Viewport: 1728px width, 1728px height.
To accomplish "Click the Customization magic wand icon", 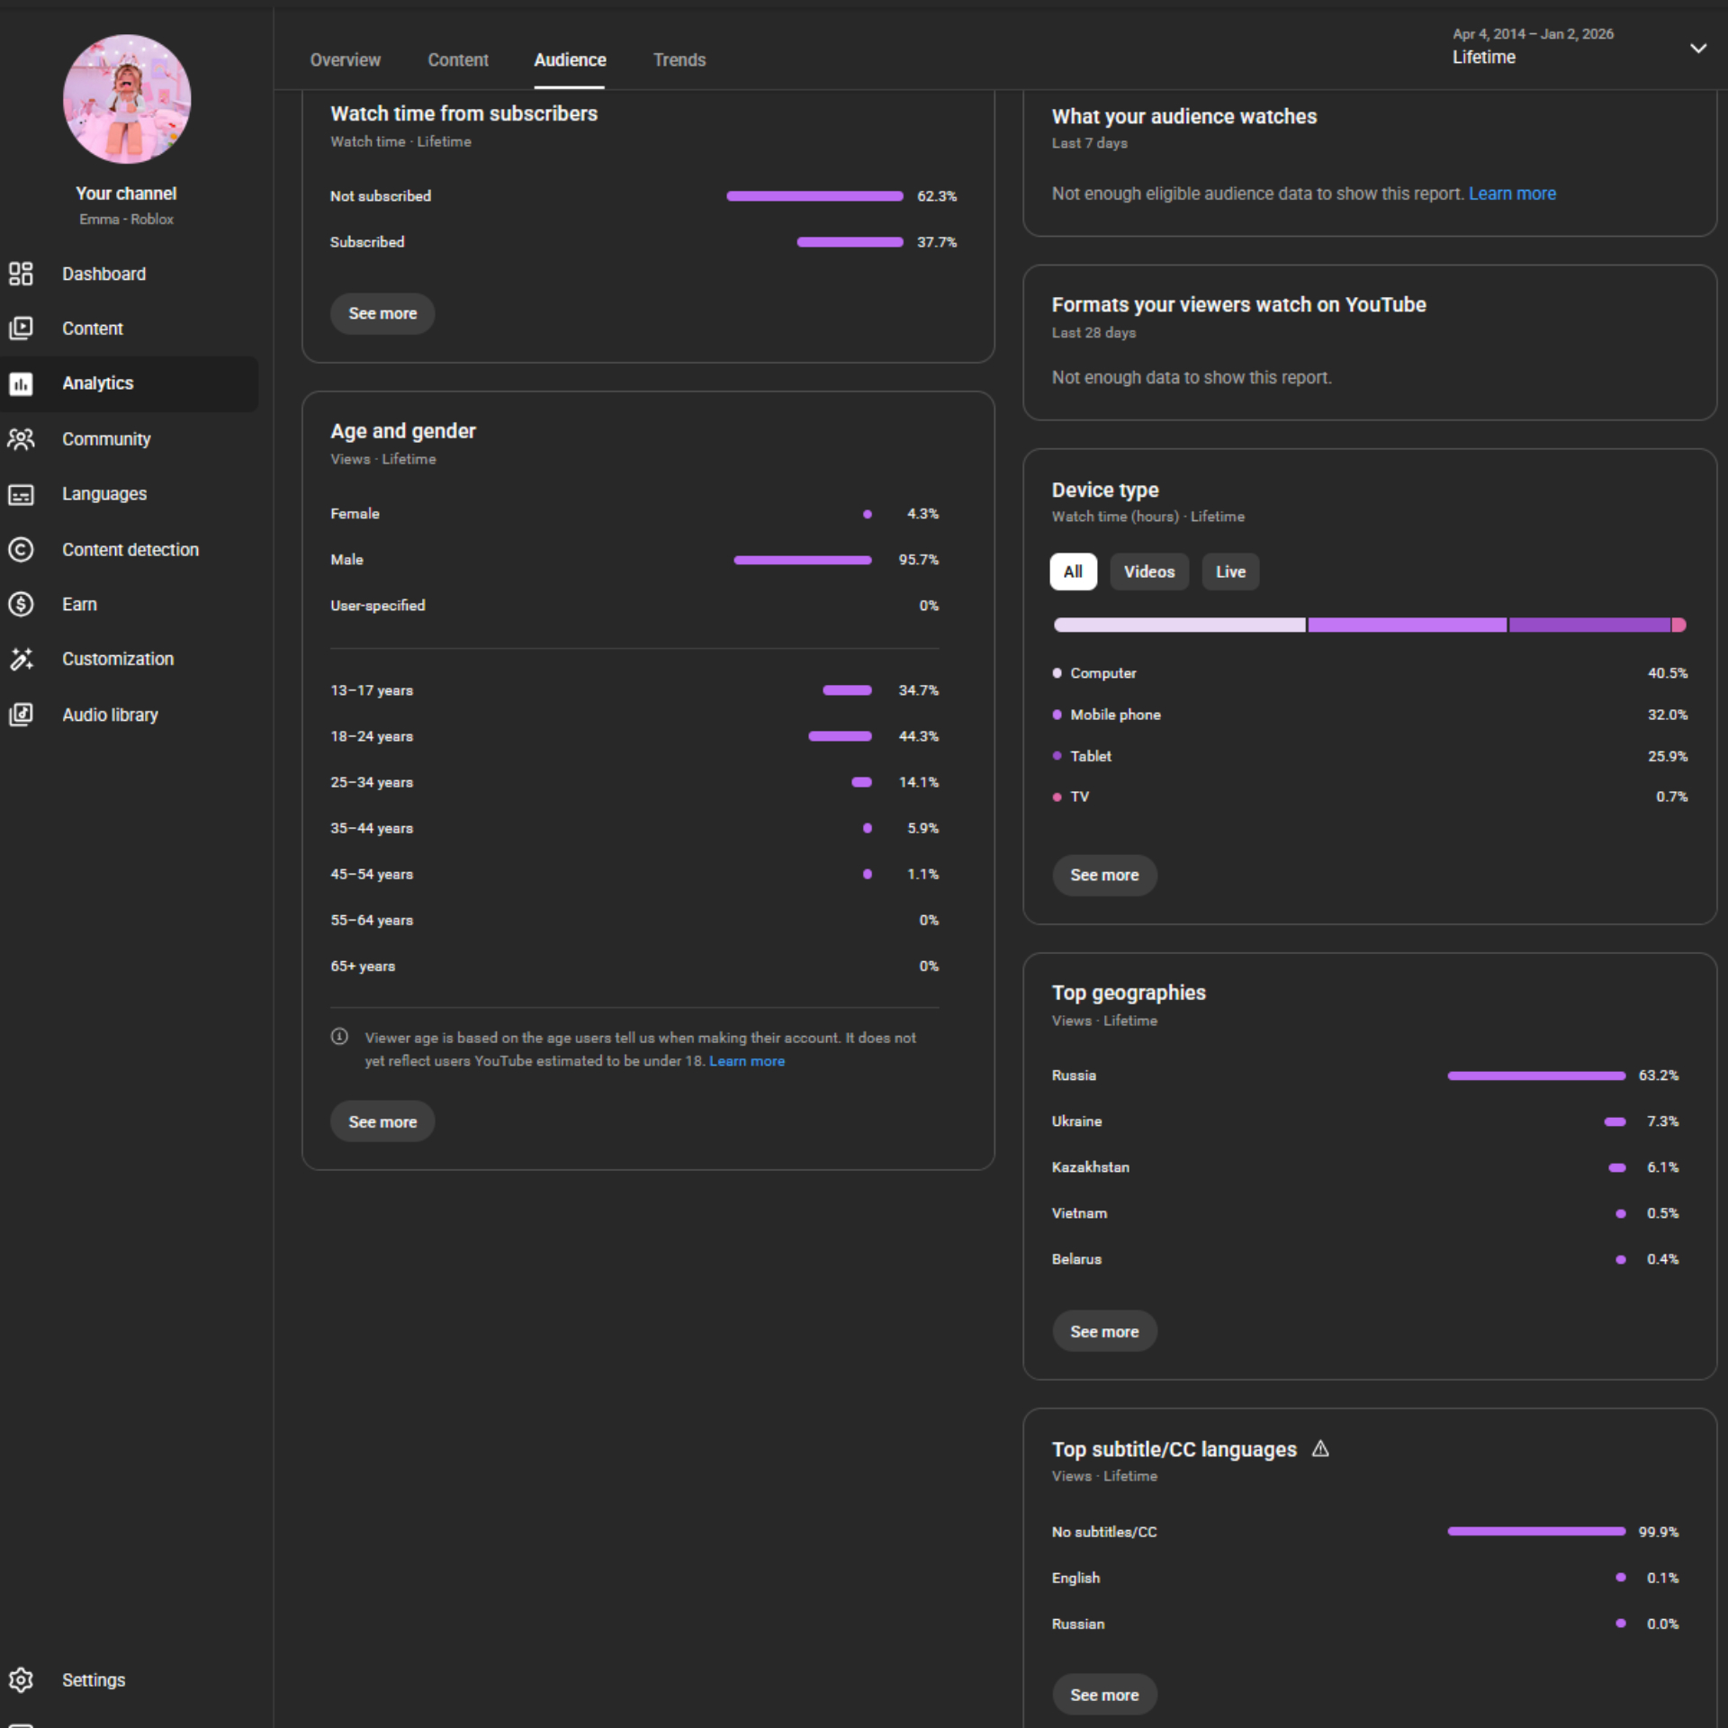I will [x=21, y=659].
